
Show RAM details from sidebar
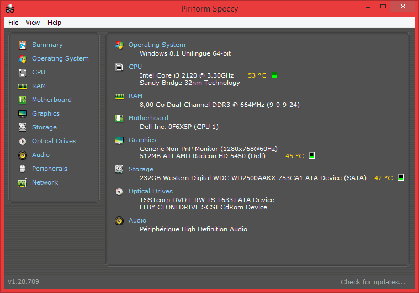(x=39, y=86)
